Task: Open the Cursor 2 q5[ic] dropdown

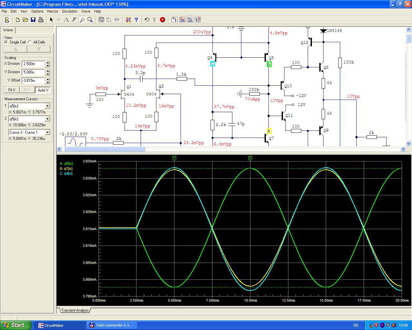Action: 47,119
